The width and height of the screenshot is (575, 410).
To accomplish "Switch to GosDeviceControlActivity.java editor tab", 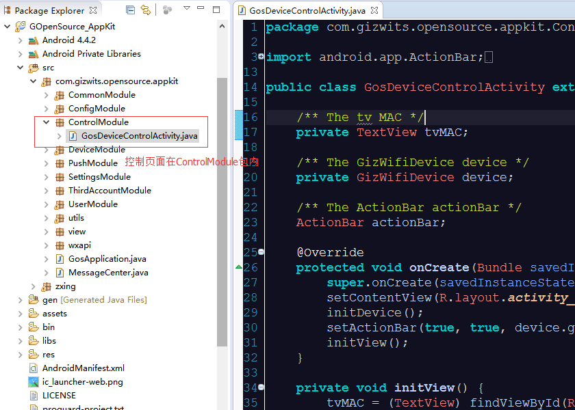I will point(307,11).
